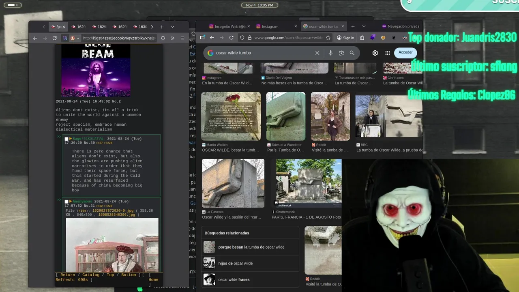Screen dimensions: 519x292
Task: Click the Sign in account button
Action: 345,38
